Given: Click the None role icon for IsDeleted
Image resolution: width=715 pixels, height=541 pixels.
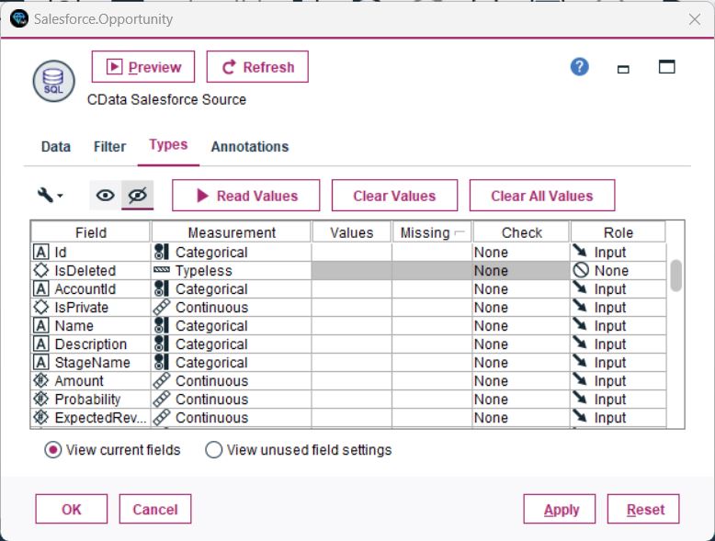Looking at the screenshot, I should tap(580, 271).
